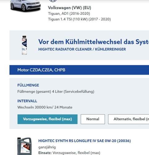This screenshot has width=149, height=155.
Task: Click the 'Volkswagen (VW) (EU)' title
Action: pyautogui.click(x=70, y=8)
